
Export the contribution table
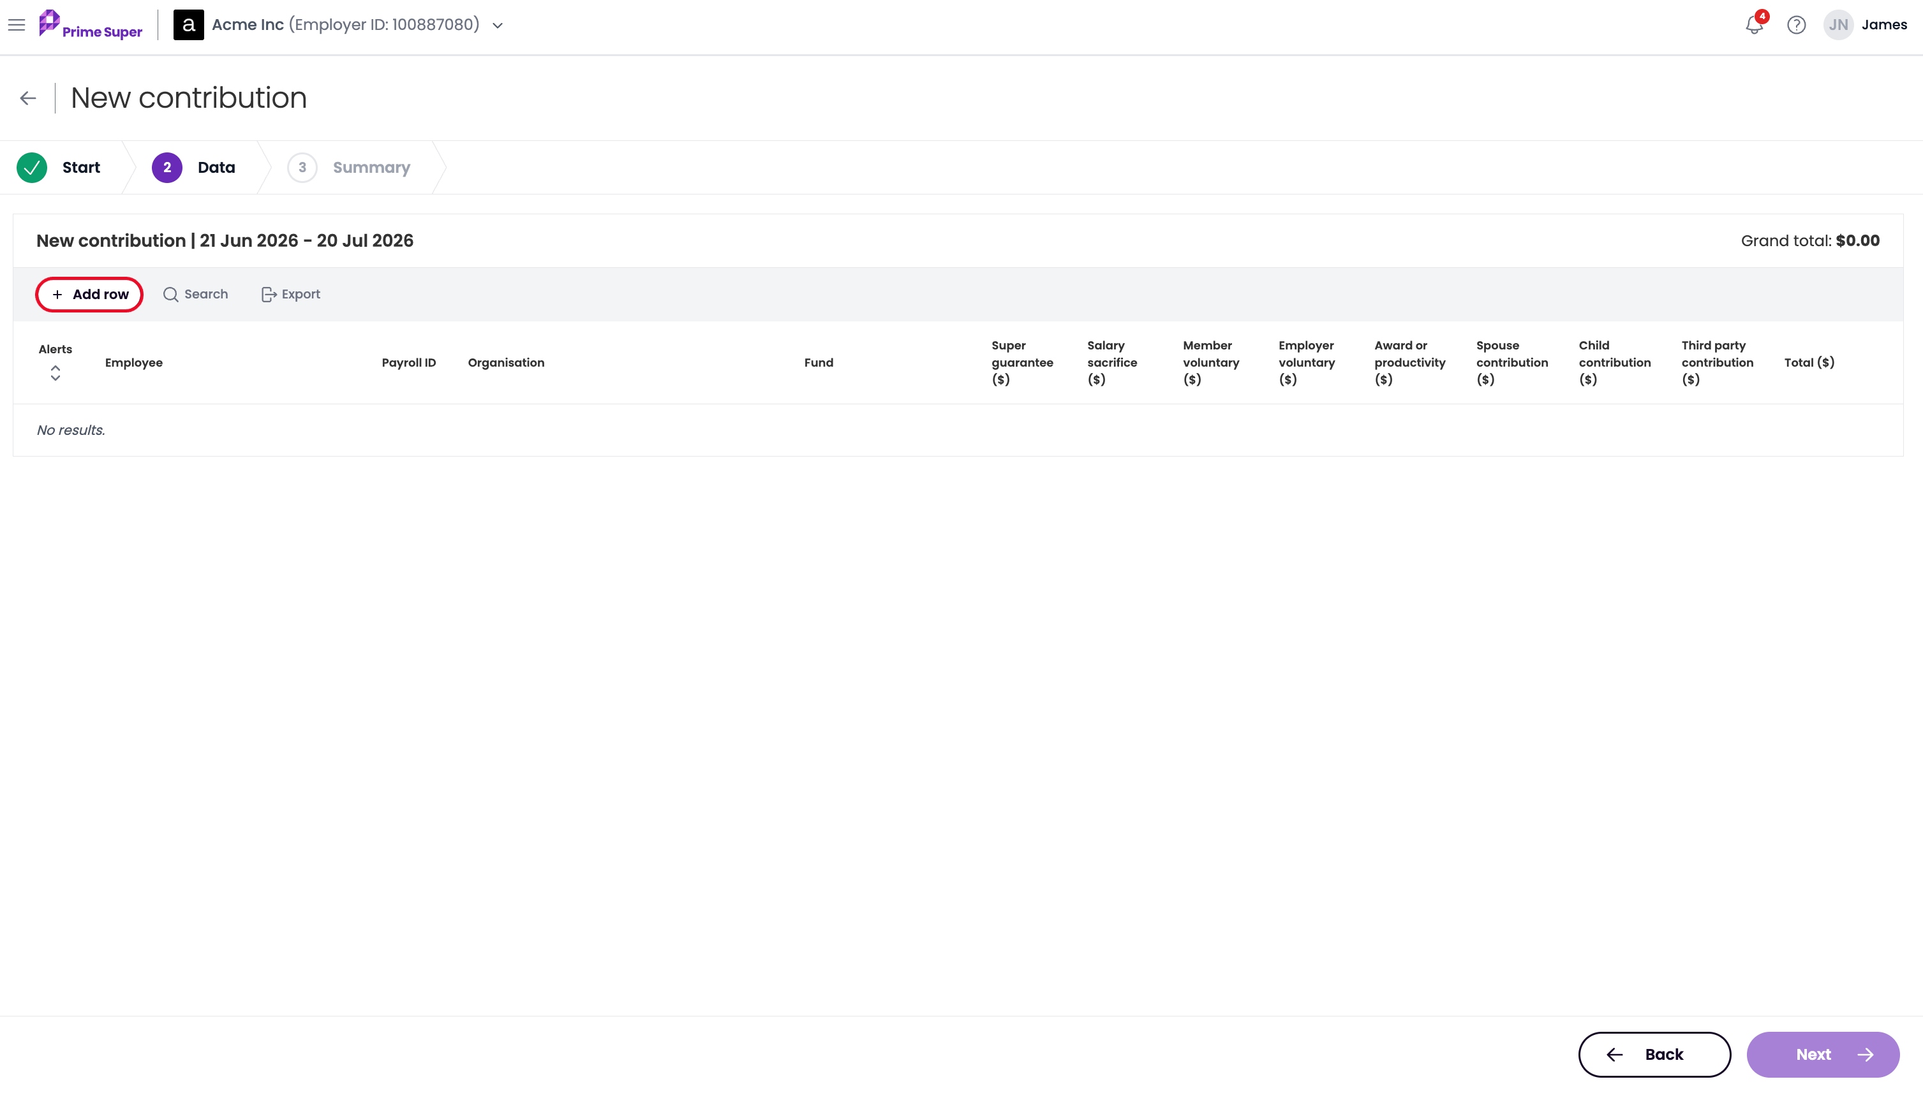pyautogui.click(x=290, y=294)
